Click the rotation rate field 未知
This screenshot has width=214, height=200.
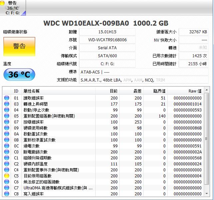coord(194,48)
